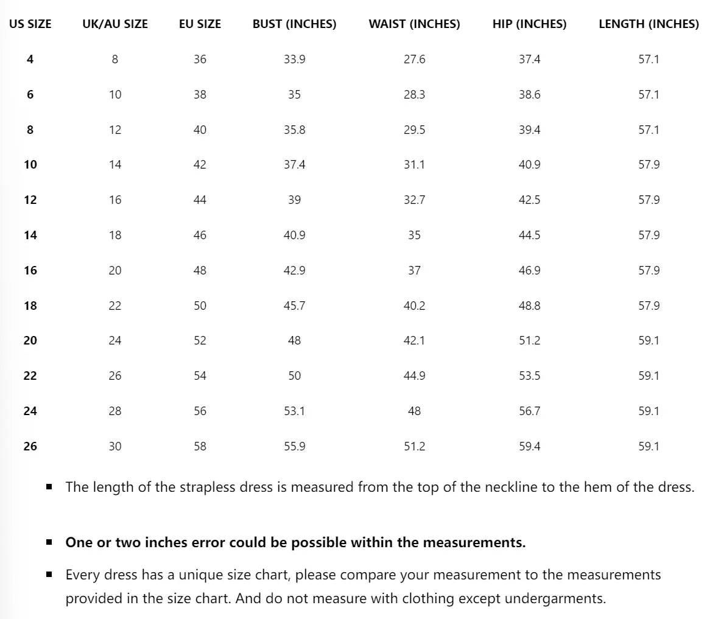715x619 pixels.
Task: Select US size 26 row label
Action: (x=30, y=446)
